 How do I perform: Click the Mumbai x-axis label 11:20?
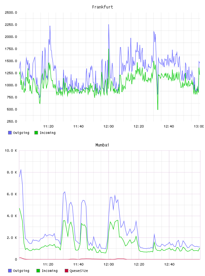48,264
